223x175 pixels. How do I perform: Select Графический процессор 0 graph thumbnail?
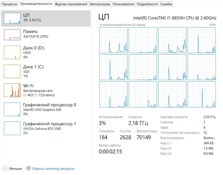pos(12,109)
